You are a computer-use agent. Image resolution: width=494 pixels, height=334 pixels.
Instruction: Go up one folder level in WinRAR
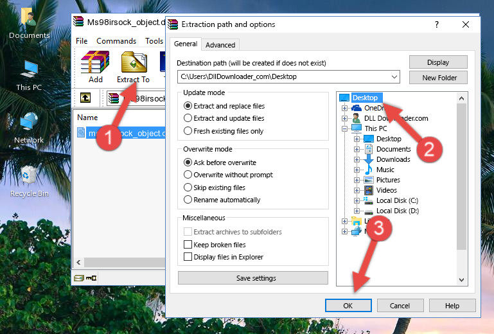click(x=85, y=98)
